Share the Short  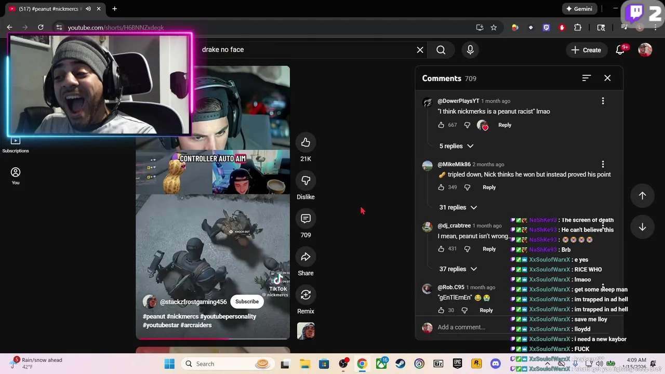305,257
